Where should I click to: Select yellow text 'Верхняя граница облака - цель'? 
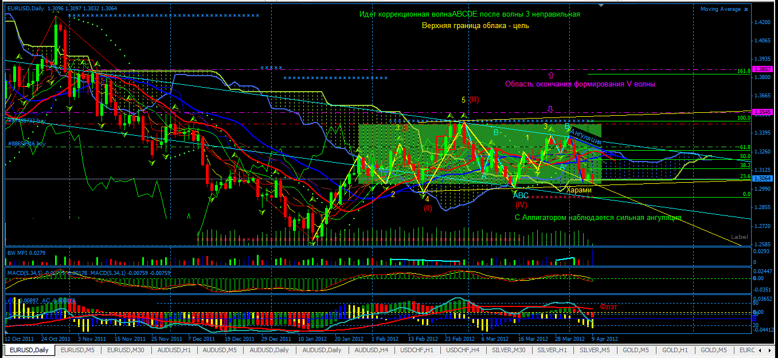475,26
